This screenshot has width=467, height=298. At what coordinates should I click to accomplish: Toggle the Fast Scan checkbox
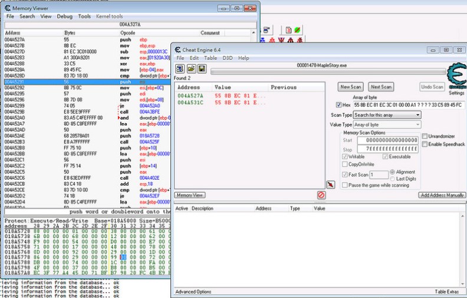coord(345,174)
